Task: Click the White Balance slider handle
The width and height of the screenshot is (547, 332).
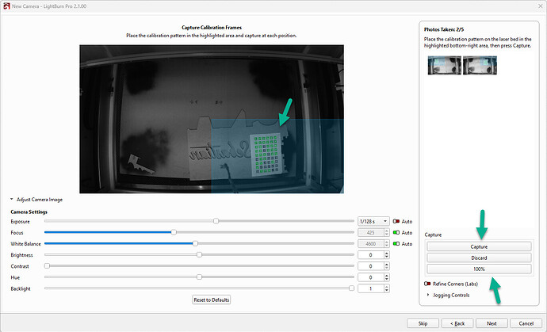Action: point(195,243)
